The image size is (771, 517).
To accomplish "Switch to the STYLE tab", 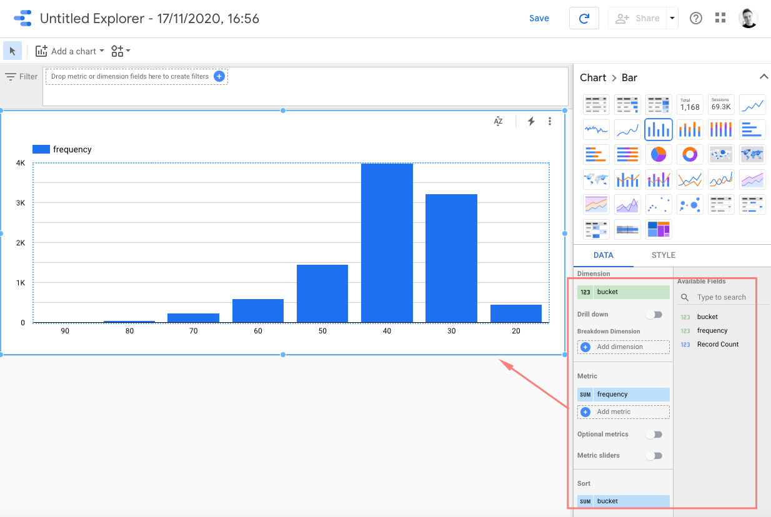I will [x=663, y=255].
